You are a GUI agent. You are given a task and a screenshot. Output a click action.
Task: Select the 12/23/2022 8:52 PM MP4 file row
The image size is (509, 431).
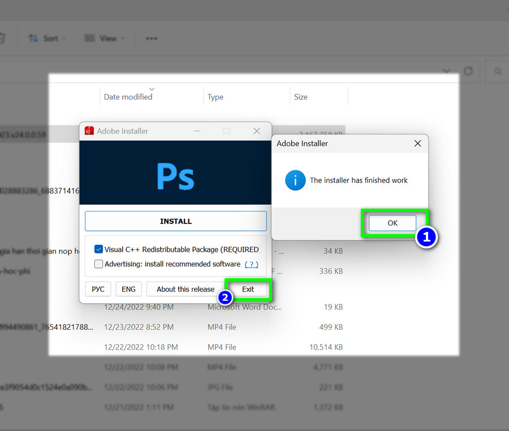click(x=172, y=327)
